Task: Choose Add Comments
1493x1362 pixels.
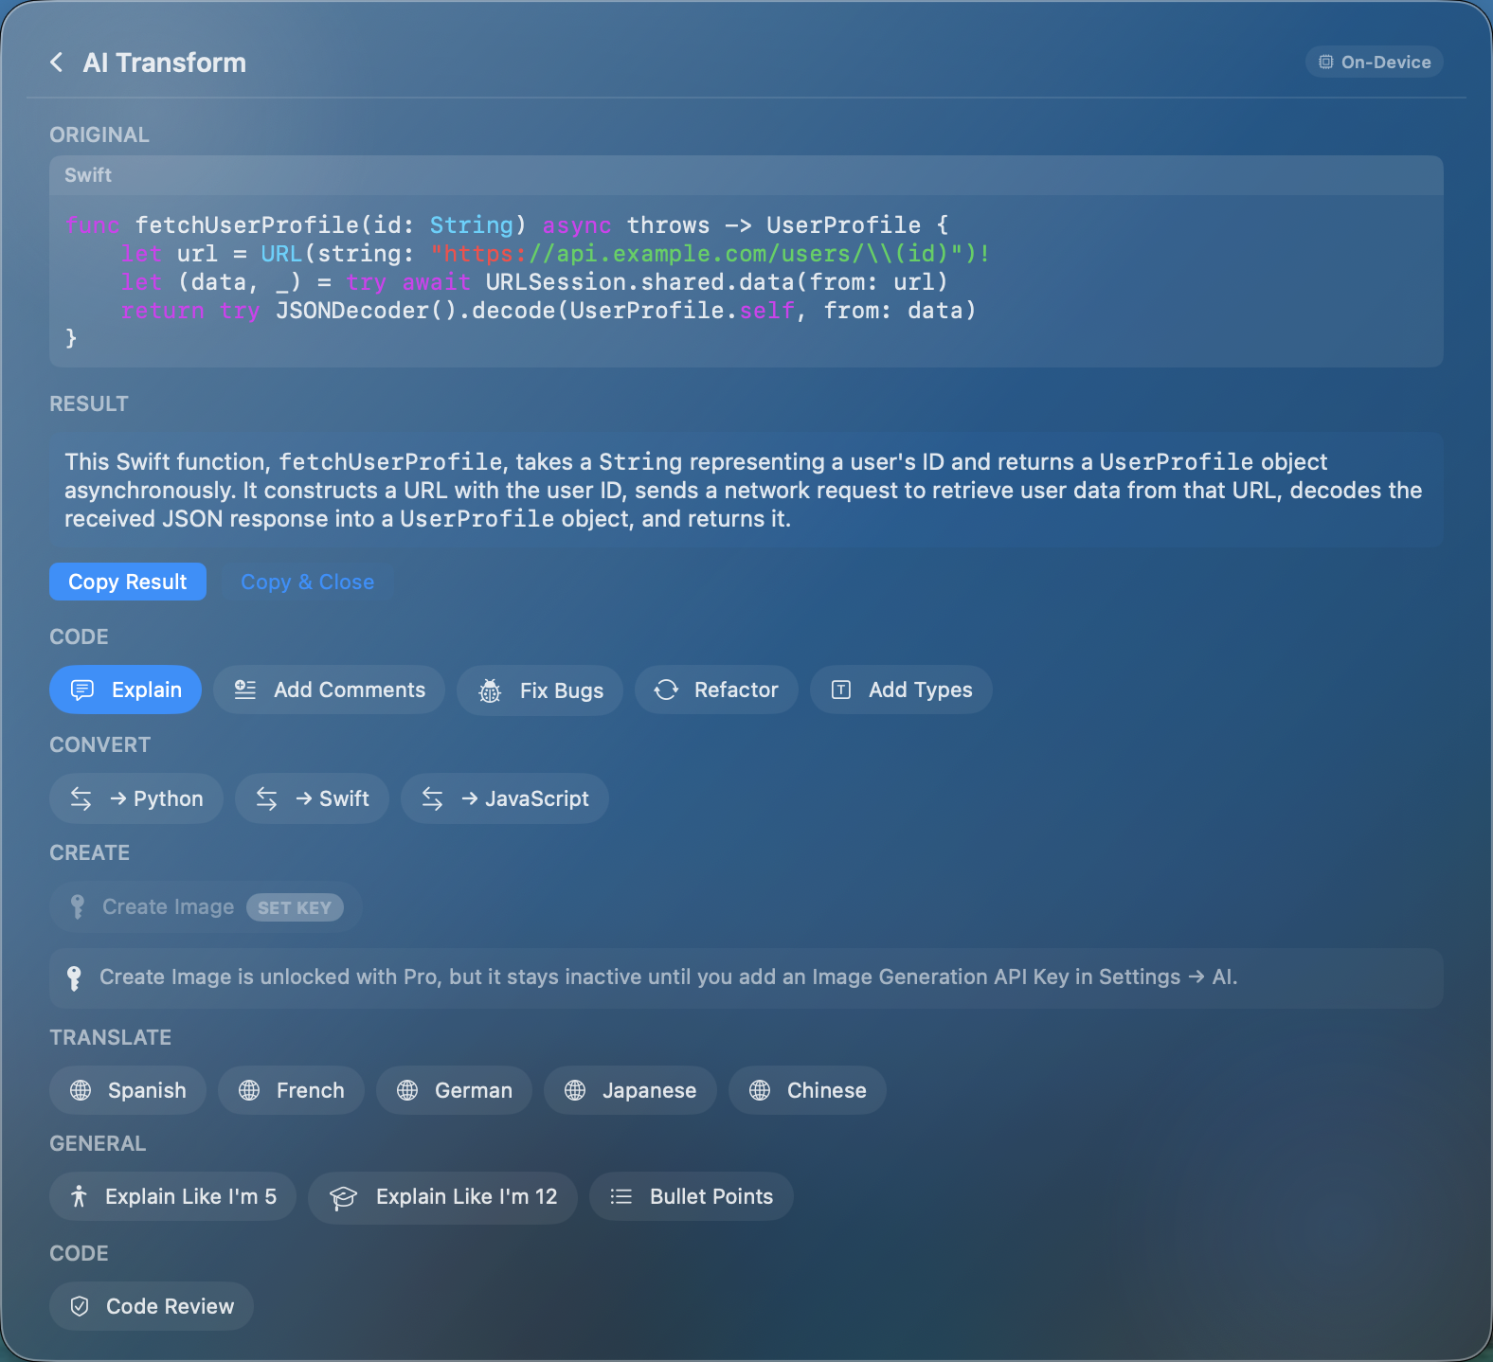Action: click(329, 690)
